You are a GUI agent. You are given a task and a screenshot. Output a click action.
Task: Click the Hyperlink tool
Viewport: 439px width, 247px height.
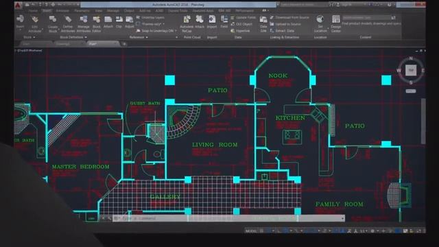[240, 31]
